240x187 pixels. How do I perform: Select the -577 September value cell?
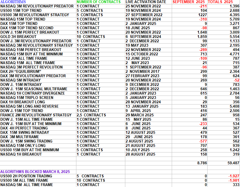point(204,141)
